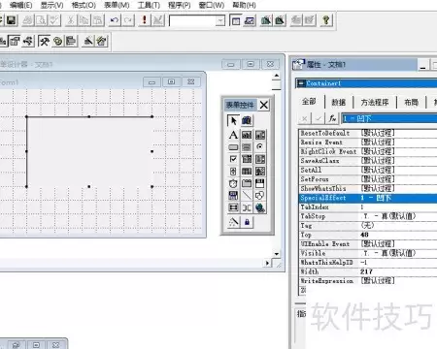Click the red exclamation Run button
This screenshot has height=349, width=437.
click(145, 20)
